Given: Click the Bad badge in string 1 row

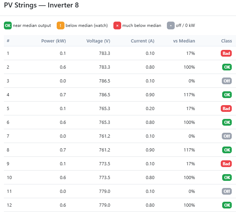Looking at the screenshot, I should click(226, 53).
